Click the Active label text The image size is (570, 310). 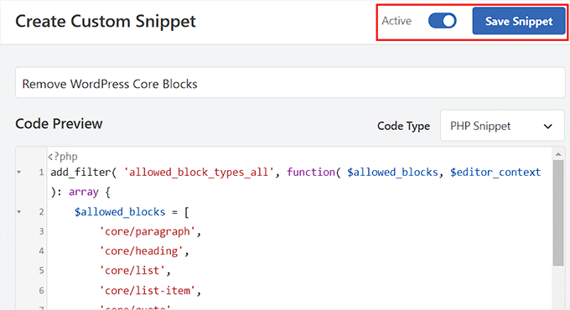[x=396, y=21]
